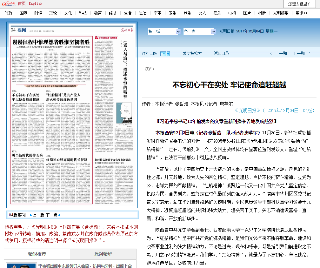Switch to the English site
Image resolution: width=320 pixels, height=268 pixels.
click(36, 3)
